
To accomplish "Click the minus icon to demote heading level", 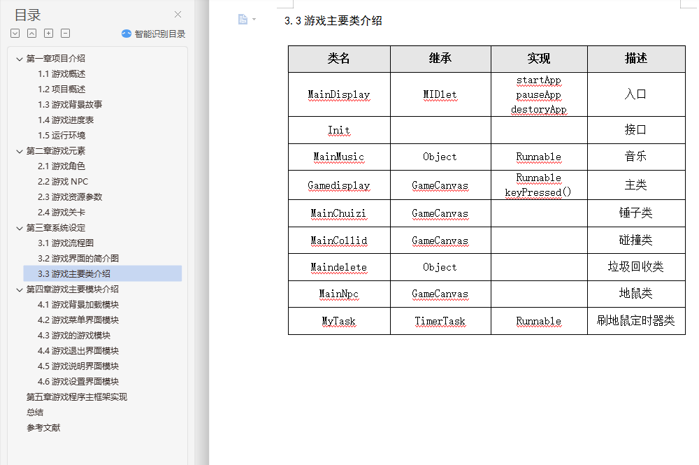I will click(x=66, y=34).
